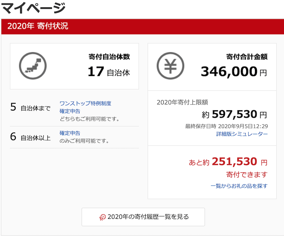Click the 6 自治体以上 row label
Viewport: 284px width, 240px height.
click(x=30, y=137)
